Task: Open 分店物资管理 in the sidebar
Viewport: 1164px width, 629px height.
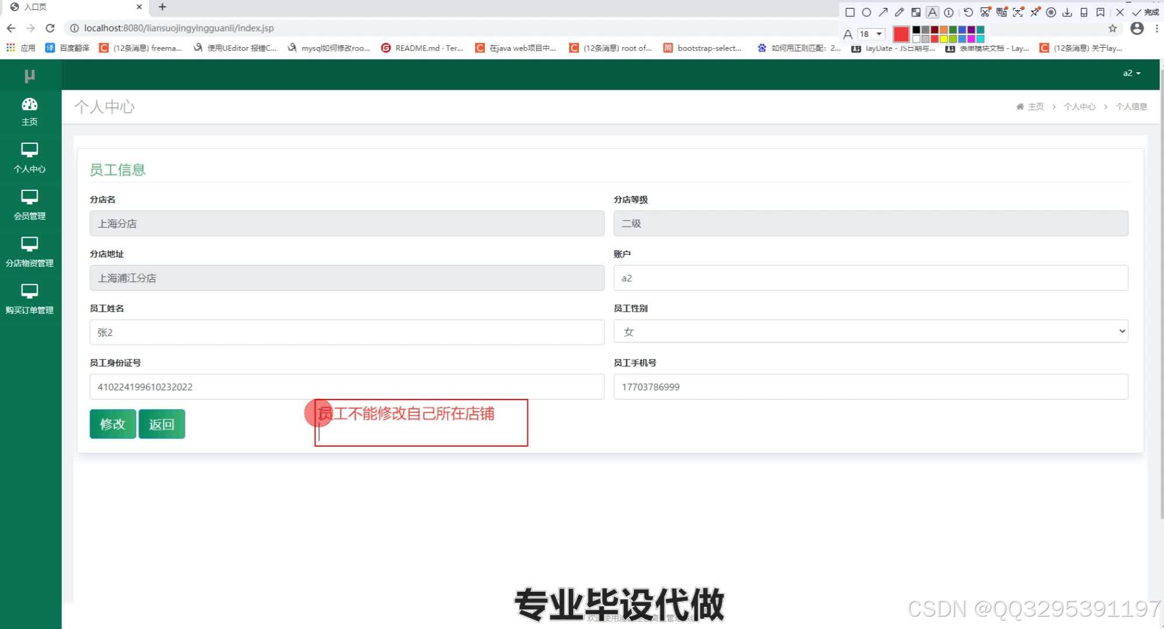Action: [x=30, y=252]
